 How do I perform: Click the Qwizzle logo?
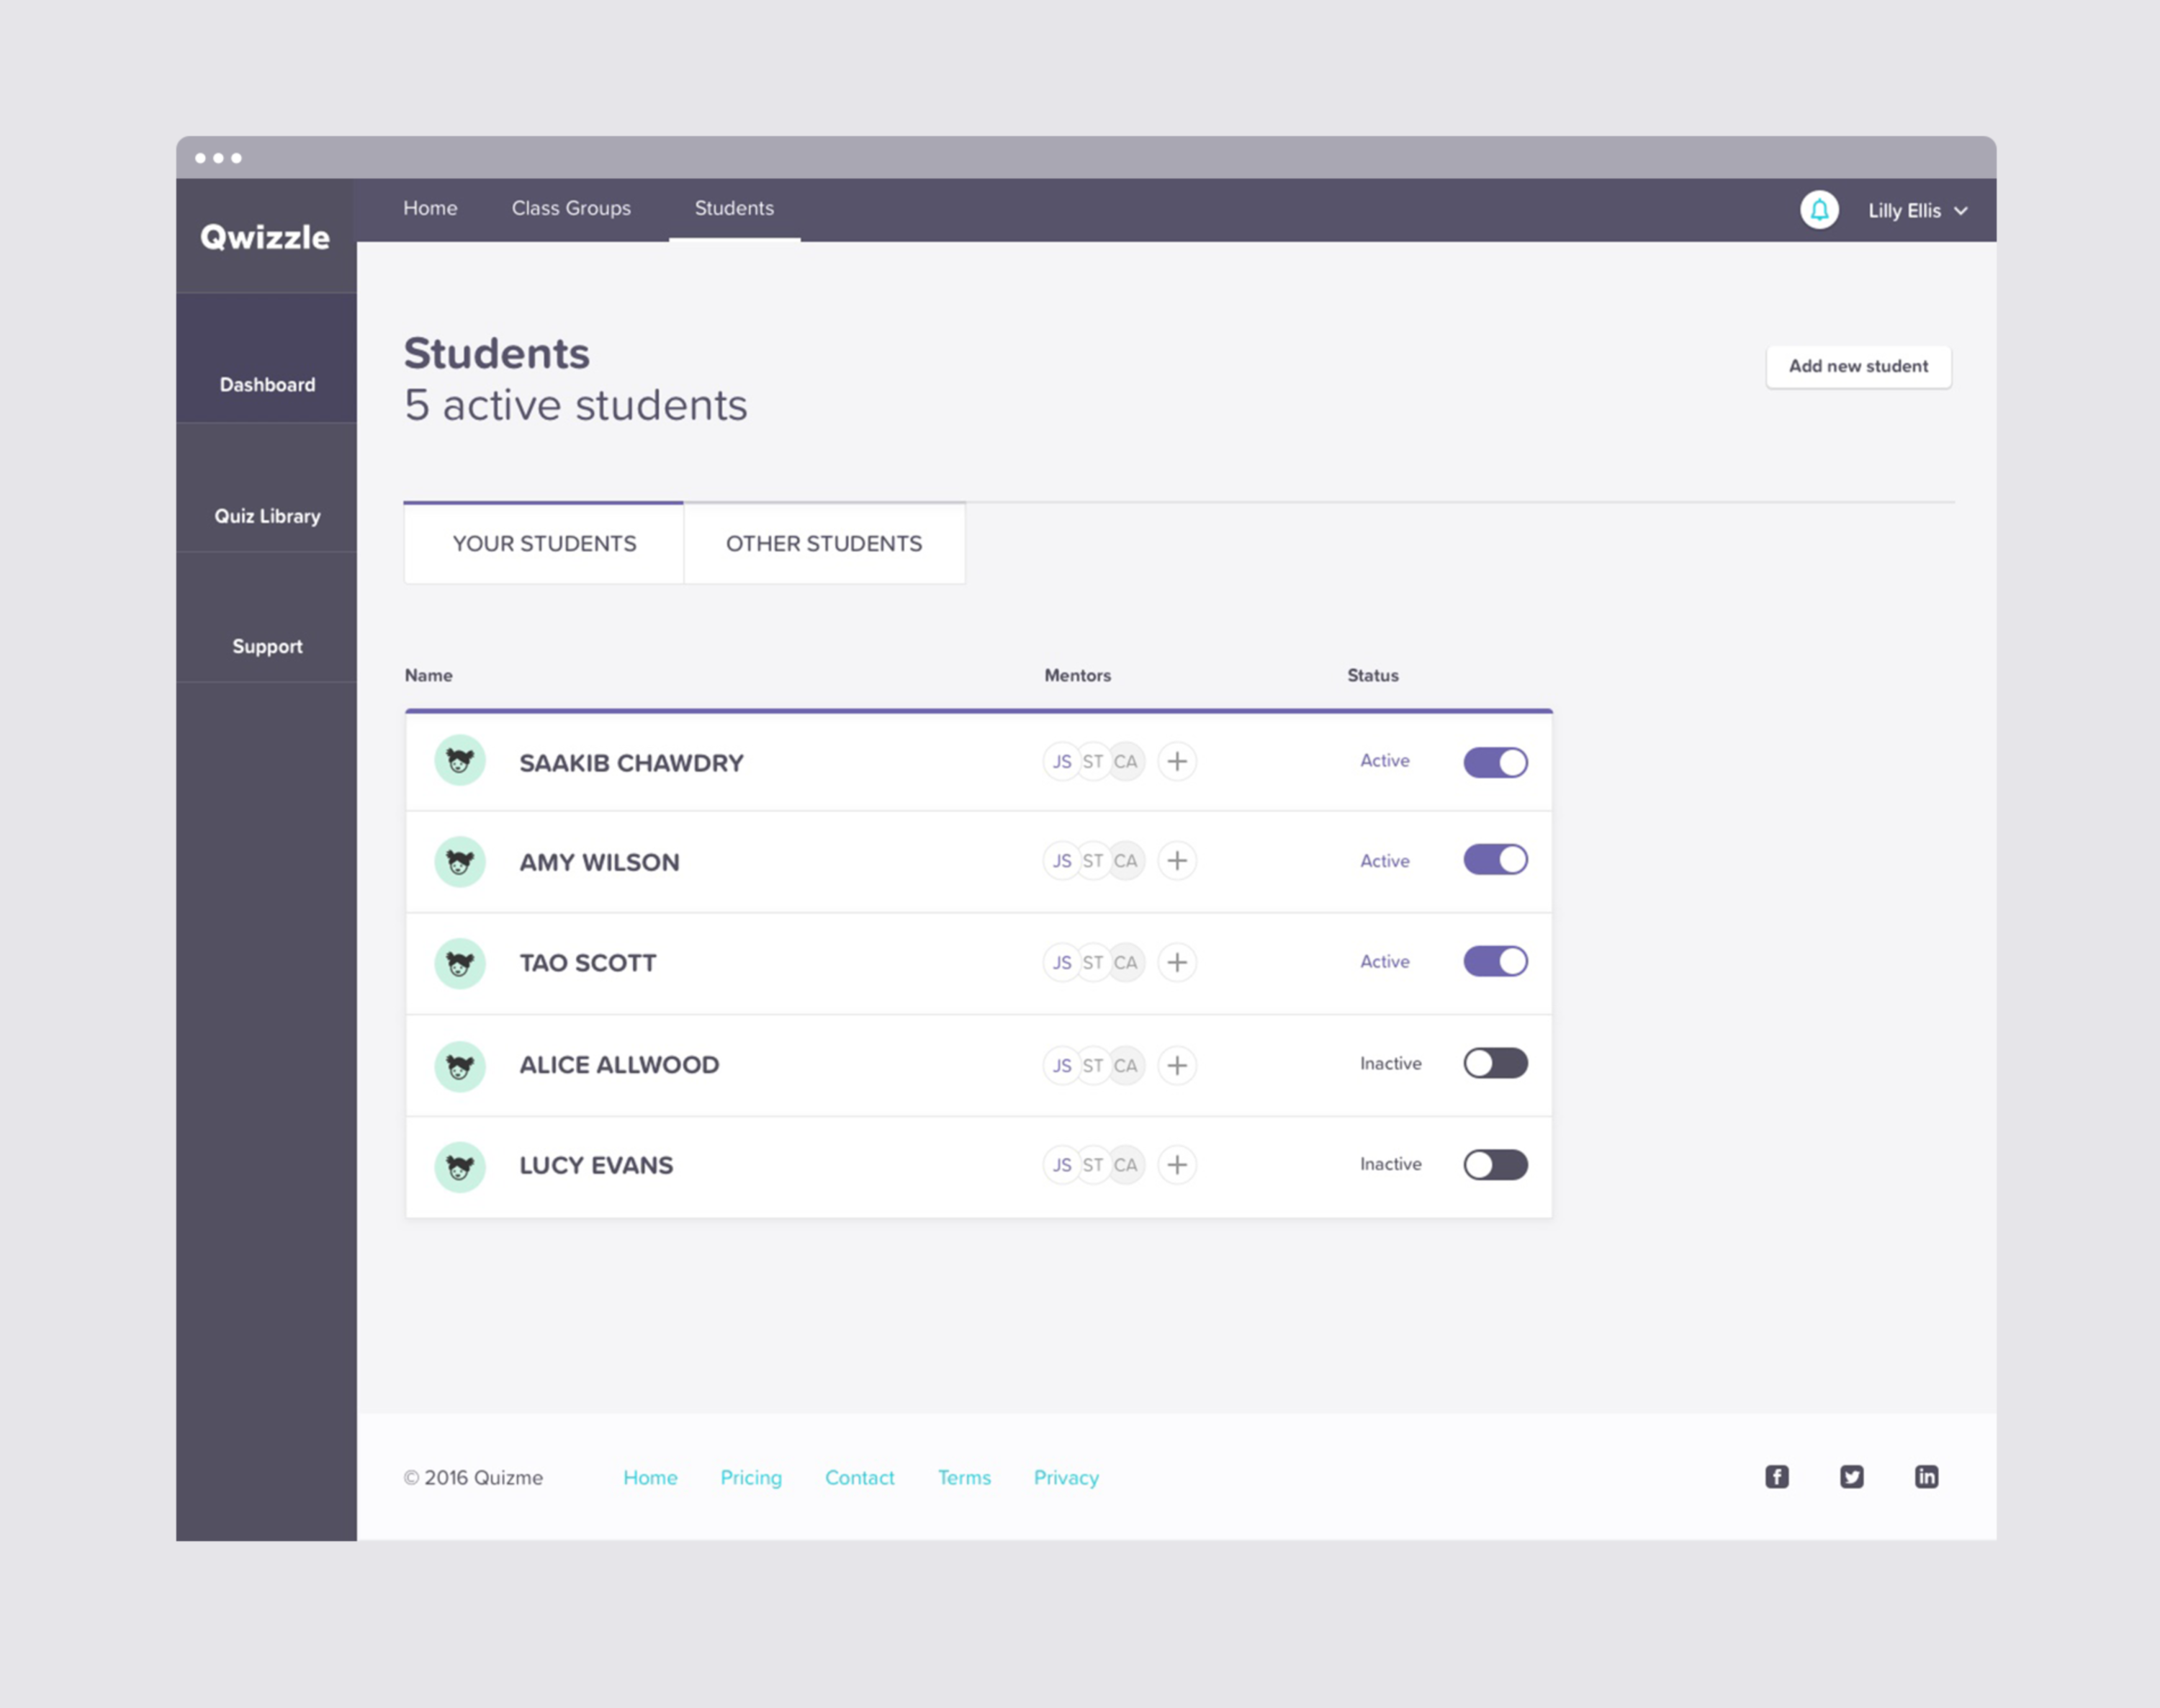[x=265, y=237]
